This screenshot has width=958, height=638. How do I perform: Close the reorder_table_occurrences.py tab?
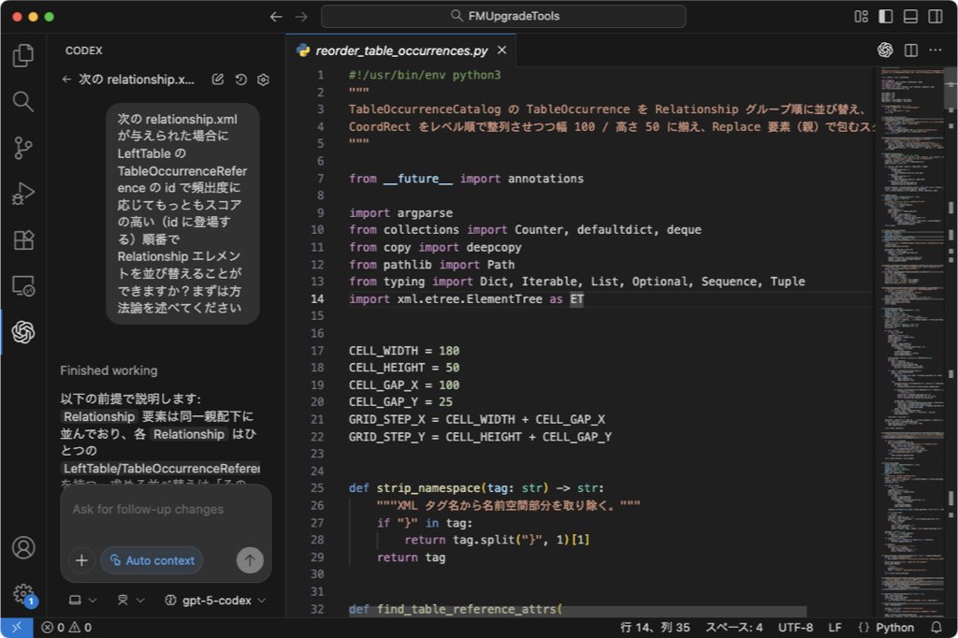502,51
